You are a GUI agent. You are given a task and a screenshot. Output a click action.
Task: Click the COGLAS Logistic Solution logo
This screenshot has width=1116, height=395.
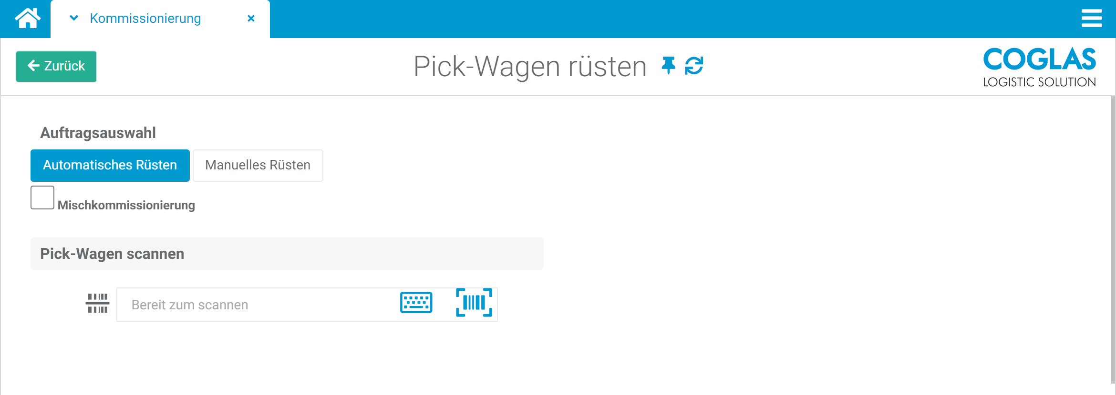tap(1039, 67)
